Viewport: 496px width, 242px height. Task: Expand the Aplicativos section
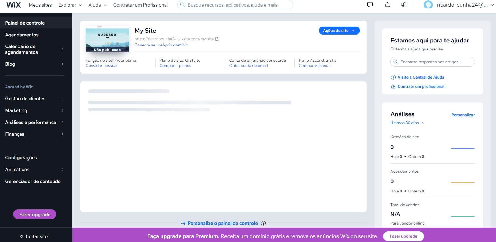coord(62,170)
